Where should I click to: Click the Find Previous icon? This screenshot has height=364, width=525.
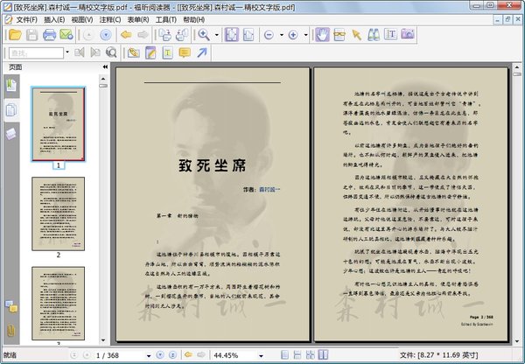[x=80, y=52]
